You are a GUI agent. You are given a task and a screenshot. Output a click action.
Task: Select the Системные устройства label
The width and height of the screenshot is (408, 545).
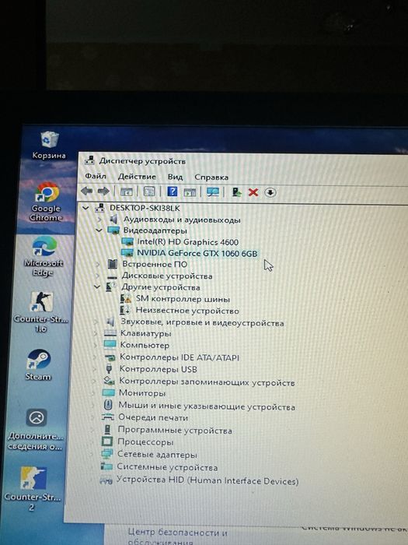[x=167, y=467]
